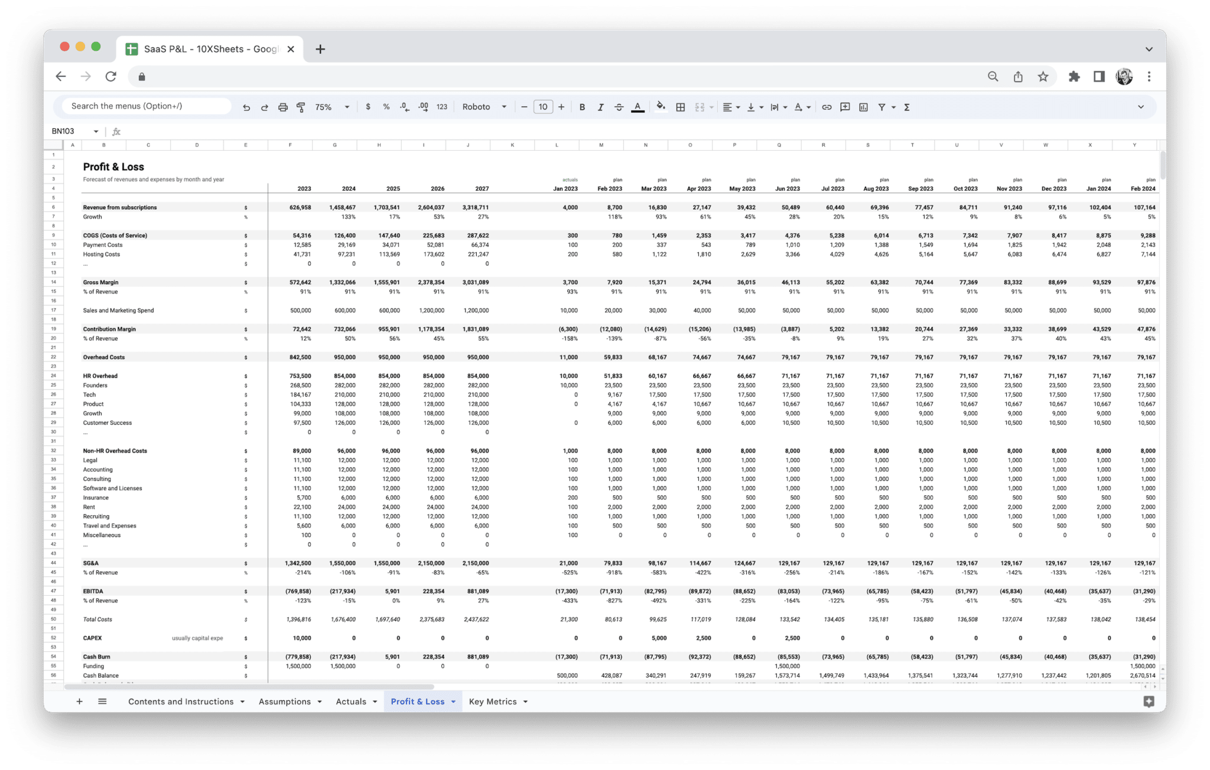Open the text color picker

click(637, 106)
